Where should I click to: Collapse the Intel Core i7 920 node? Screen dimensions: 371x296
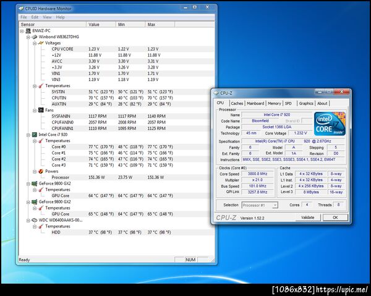pos(28,135)
